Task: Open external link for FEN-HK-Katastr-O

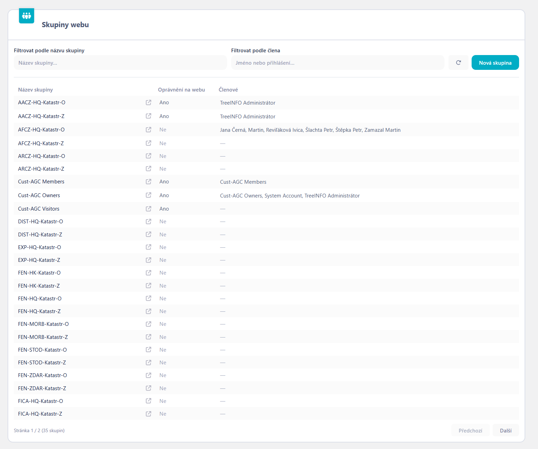Action: coord(149,273)
